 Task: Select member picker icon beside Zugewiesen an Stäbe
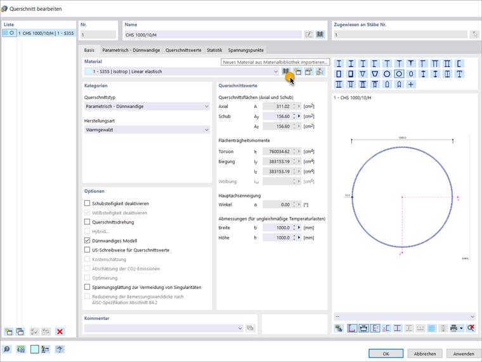coord(474,34)
